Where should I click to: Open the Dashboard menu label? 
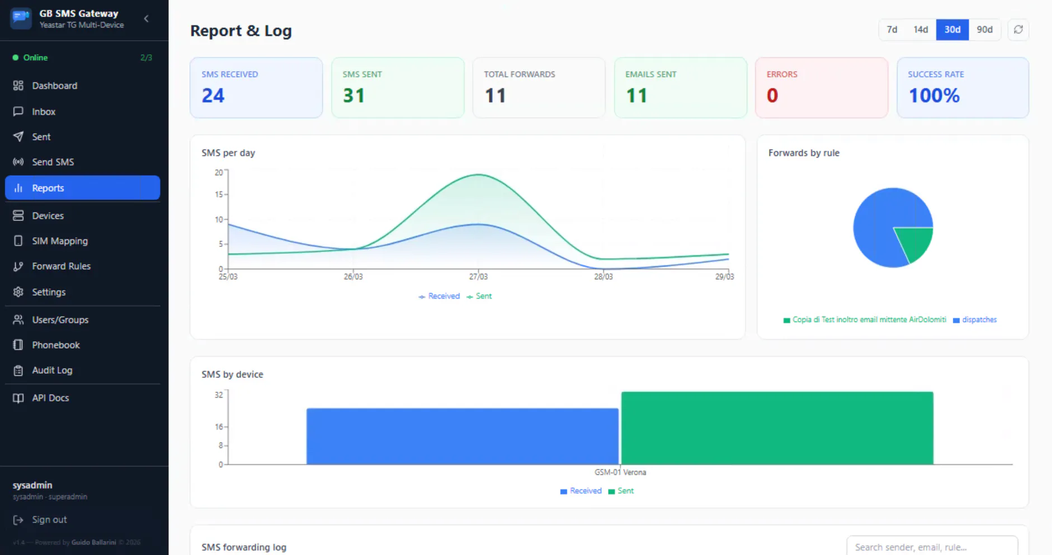point(55,86)
